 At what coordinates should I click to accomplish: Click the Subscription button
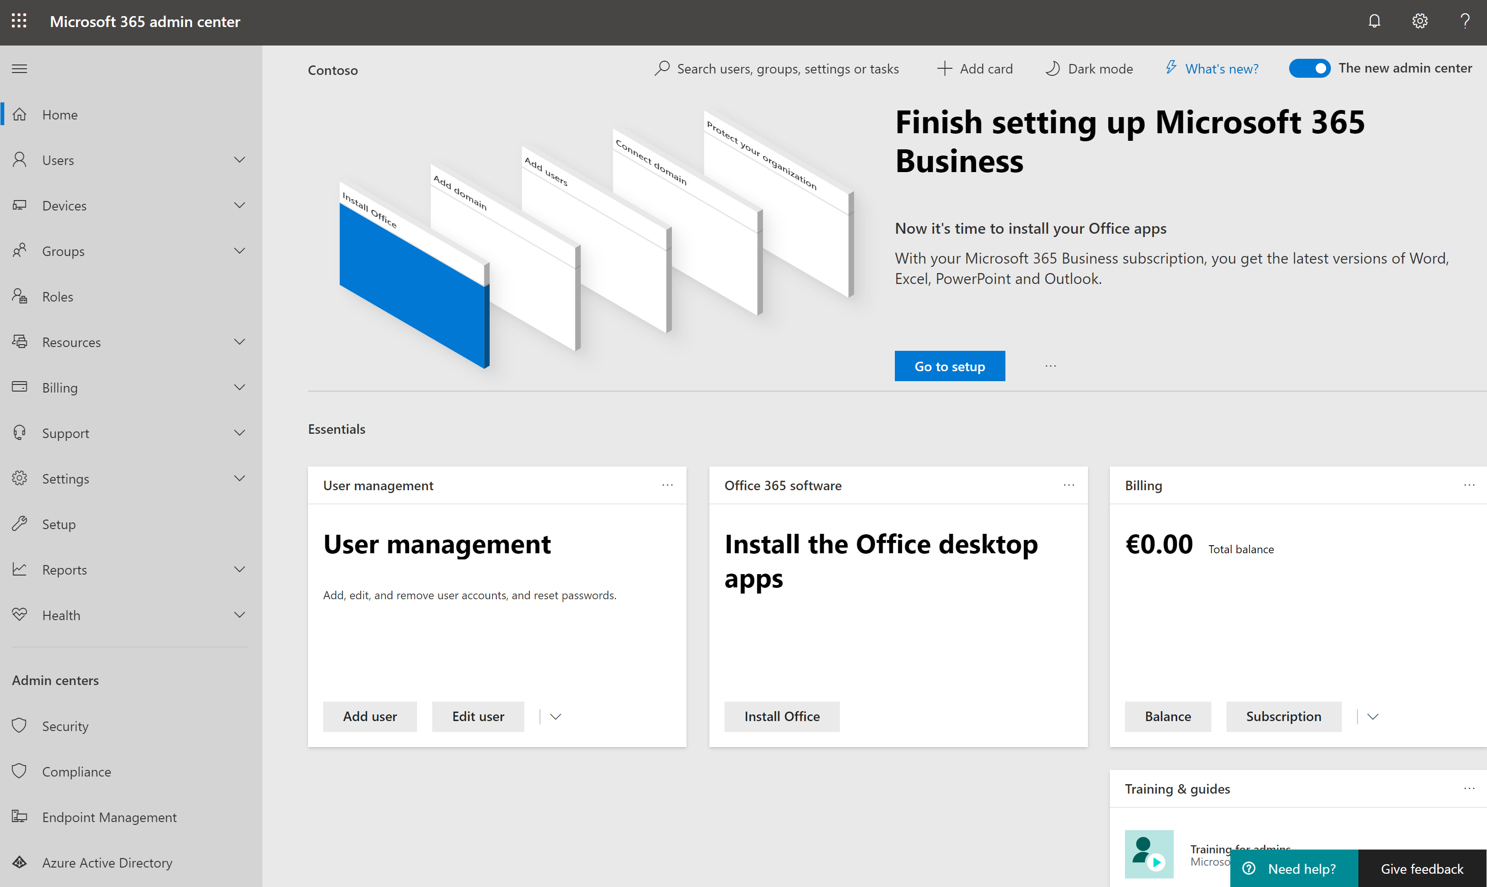pyautogui.click(x=1283, y=716)
